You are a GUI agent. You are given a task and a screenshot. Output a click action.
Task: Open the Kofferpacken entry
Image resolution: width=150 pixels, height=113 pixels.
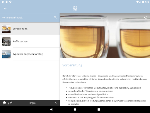click(x=30, y=41)
